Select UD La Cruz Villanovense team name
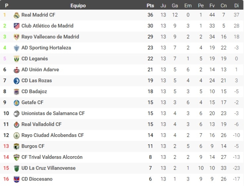This screenshot has width=244, height=186. pos(48,168)
